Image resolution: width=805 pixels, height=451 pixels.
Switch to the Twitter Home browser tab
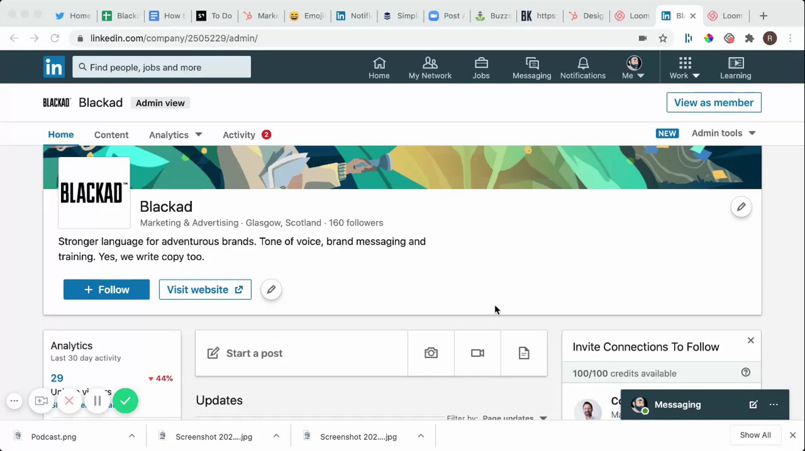[x=73, y=16]
